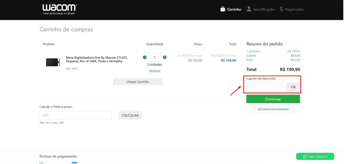Focus the CEP input field
This screenshot has height=164, width=344.
(x=76, y=115)
